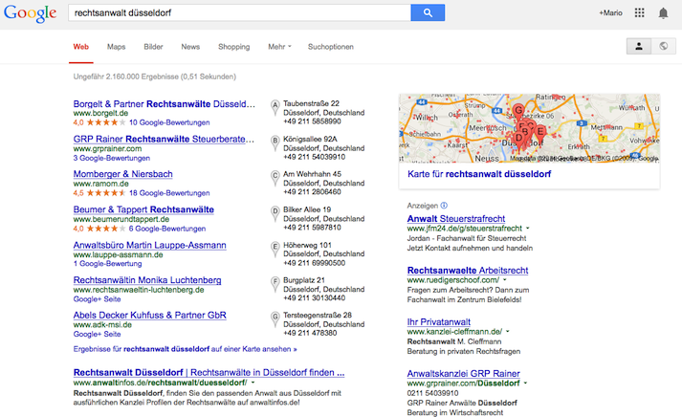
Task: Open dropdown arrow next to anwaltinfos.de URL
Action: pyautogui.click(x=253, y=383)
